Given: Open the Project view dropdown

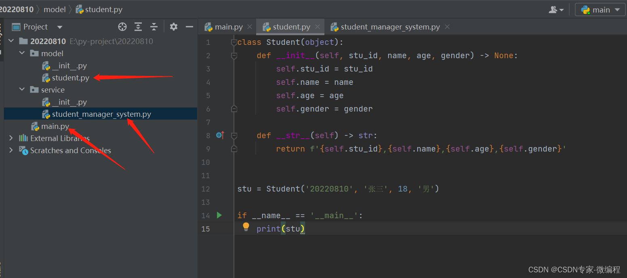Looking at the screenshot, I should click(x=60, y=27).
